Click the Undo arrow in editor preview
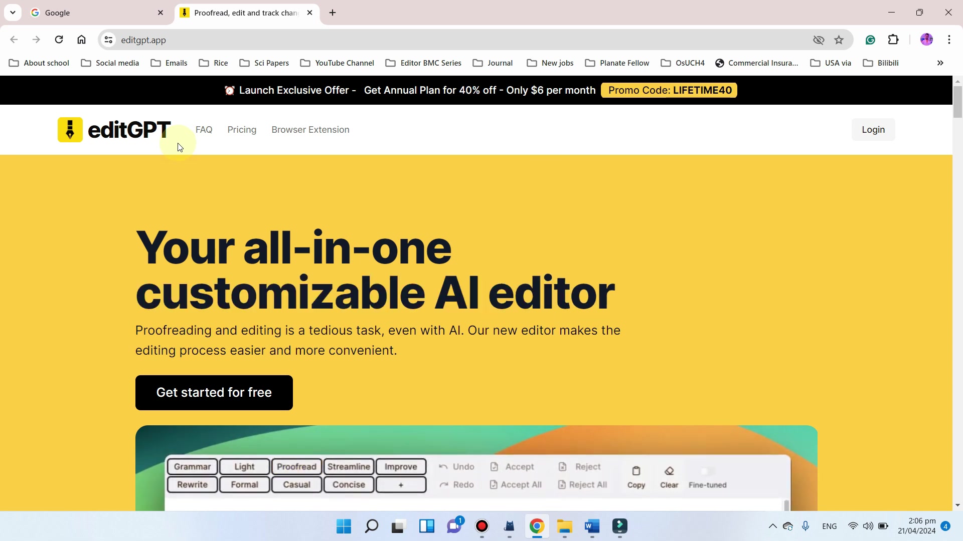This screenshot has height=541, width=963. tap(443, 467)
